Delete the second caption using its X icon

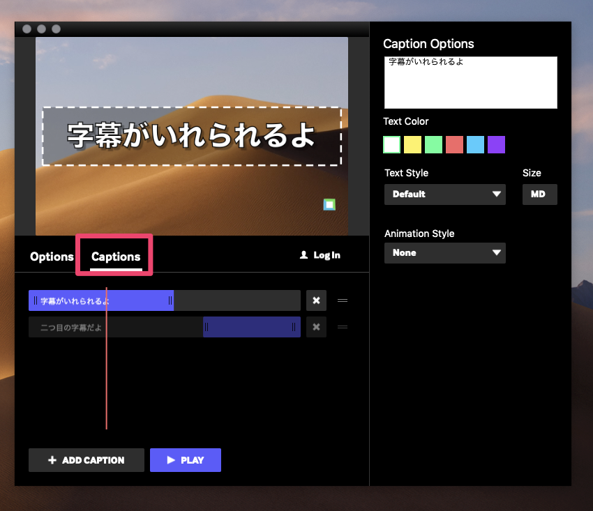316,326
